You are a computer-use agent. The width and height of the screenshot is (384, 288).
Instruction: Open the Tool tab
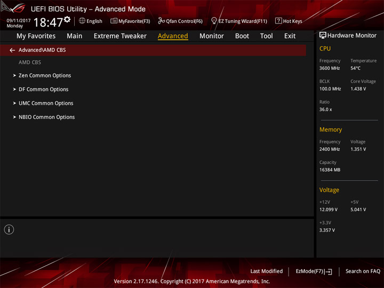[267, 36]
